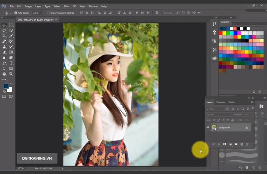Create a new layer with the page icon
Viewport: 267px width, 174px height.
(241, 144)
